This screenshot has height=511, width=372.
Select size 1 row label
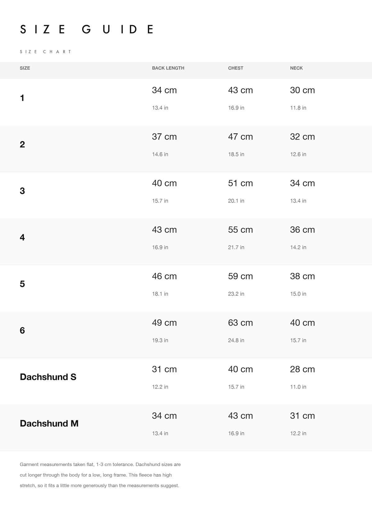22,98
